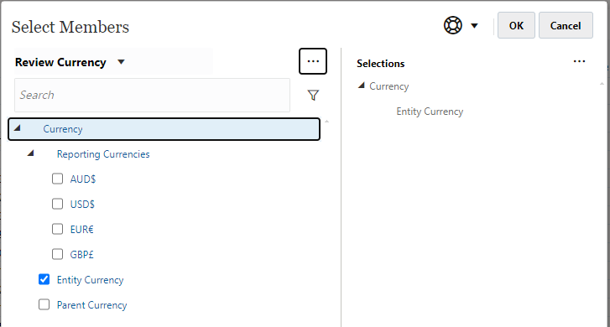
Task: Open the Review Currency dropdown
Action: 121,62
